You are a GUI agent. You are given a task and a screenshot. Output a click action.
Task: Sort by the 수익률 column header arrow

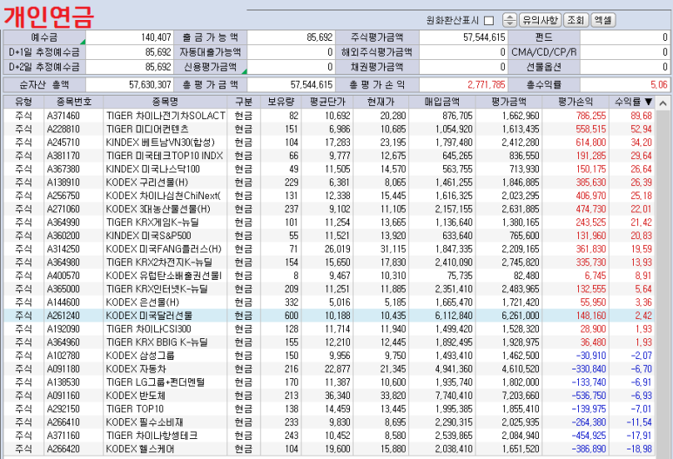648,102
